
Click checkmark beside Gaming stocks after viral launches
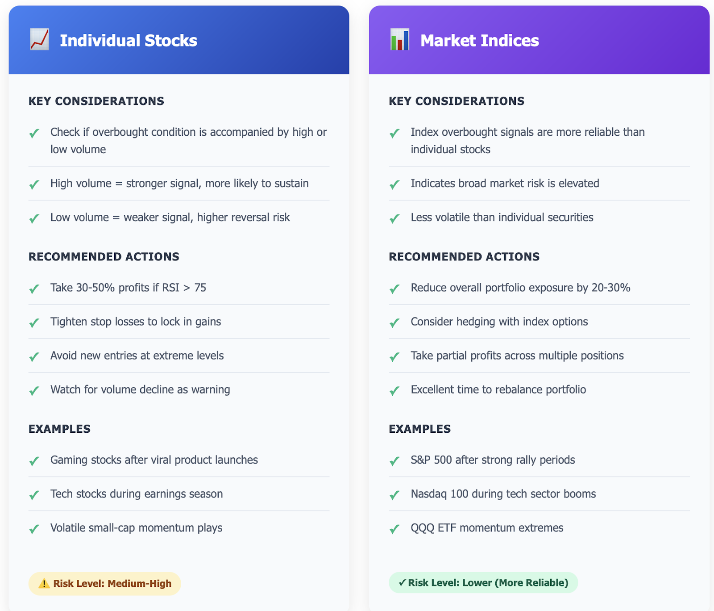(34, 461)
